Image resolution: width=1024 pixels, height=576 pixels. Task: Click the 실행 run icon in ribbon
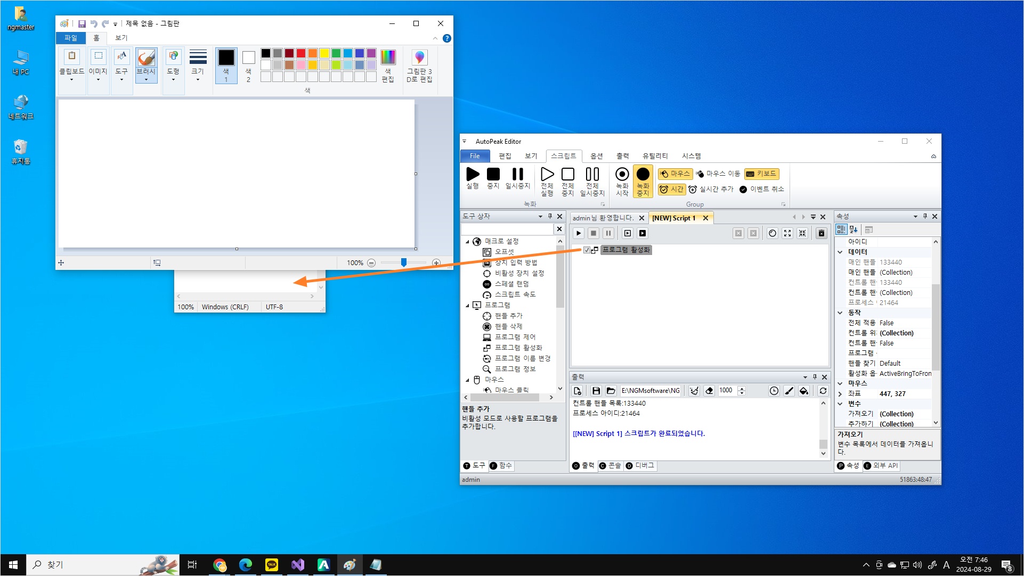coord(473,175)
